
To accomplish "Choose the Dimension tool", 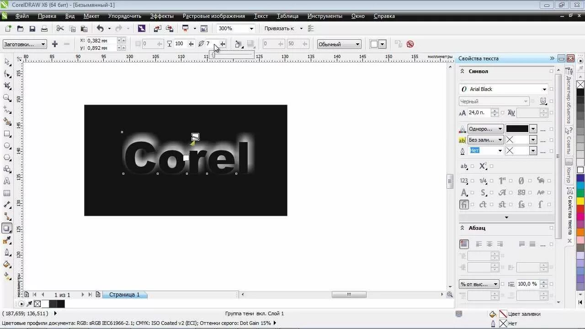I will [x=7, y=205].
